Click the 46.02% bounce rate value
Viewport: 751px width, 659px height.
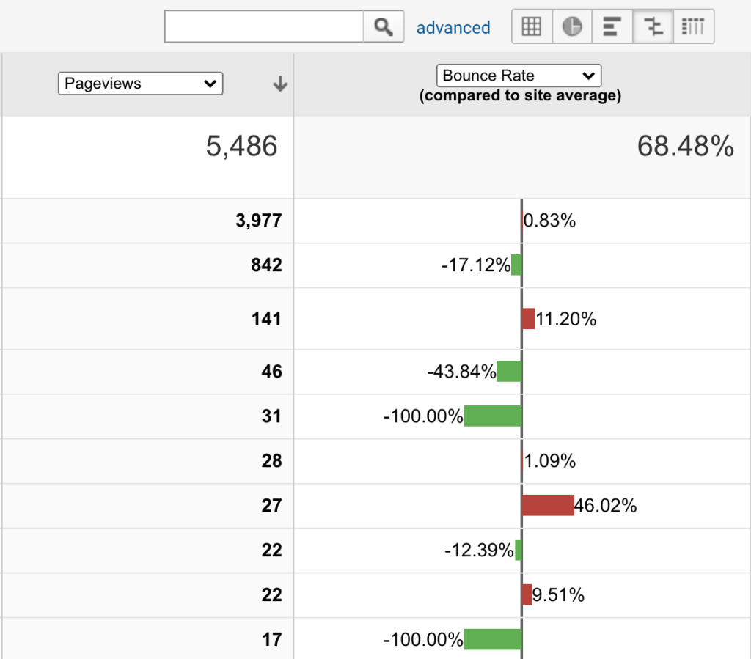coord(605,505)
